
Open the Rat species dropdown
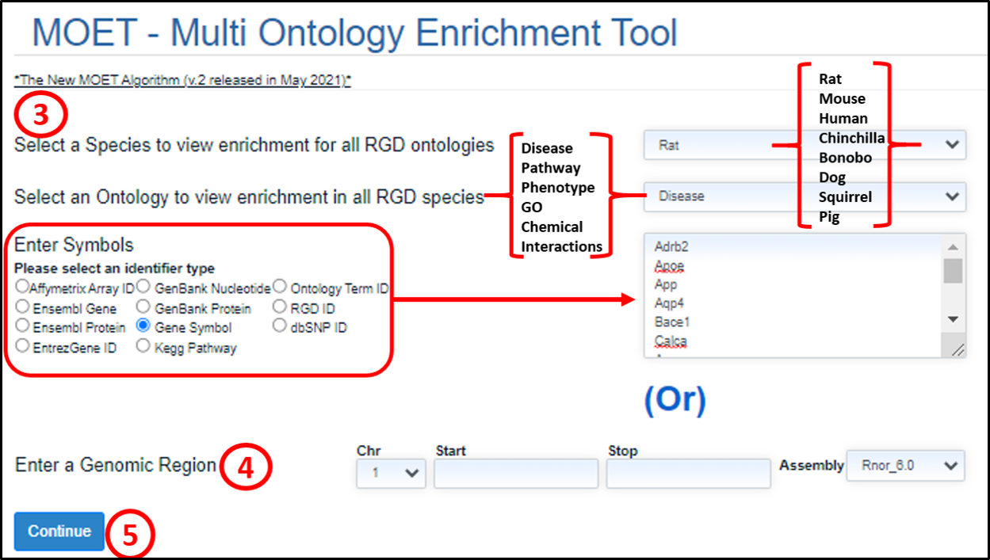point(804,146)
